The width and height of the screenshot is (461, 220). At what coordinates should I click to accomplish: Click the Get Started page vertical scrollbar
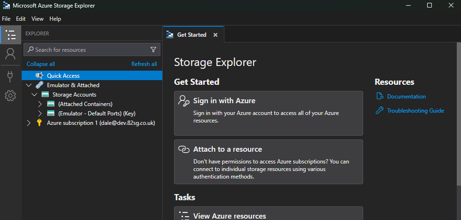pyautogui.click(x=459, y=114)
